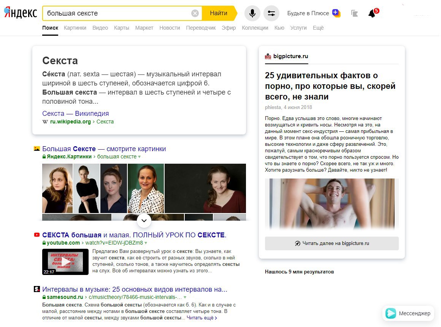This screenshot has height=327, width=441.
Task: Click the bigpicture.ru source name
Action: [290, 56]
